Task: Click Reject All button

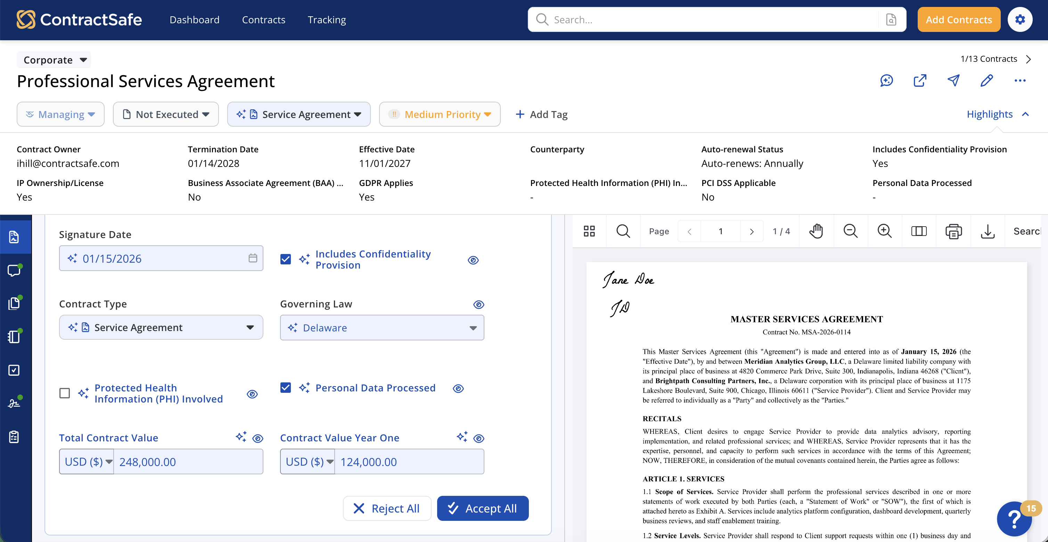Action: pos(387,508)
